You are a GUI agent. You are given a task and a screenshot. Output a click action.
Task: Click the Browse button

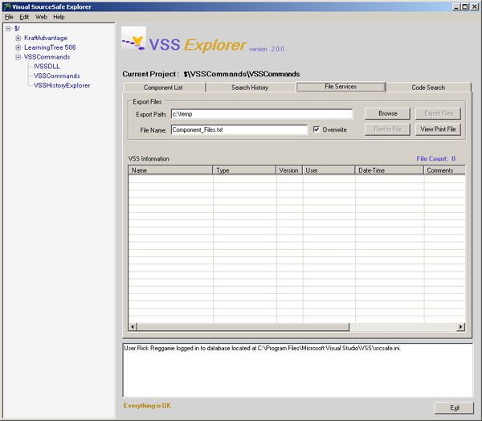[x=387, y=113]
